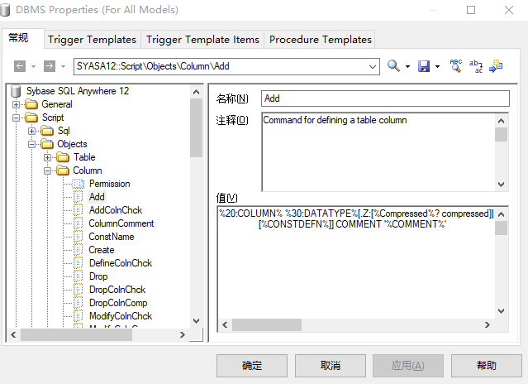
Task: Collapse the Column folder node
Action: (47, 170)
